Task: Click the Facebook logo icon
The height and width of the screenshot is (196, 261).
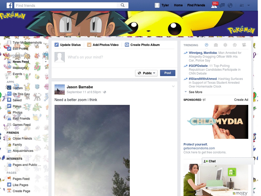Action: click(x=9, y=5)
